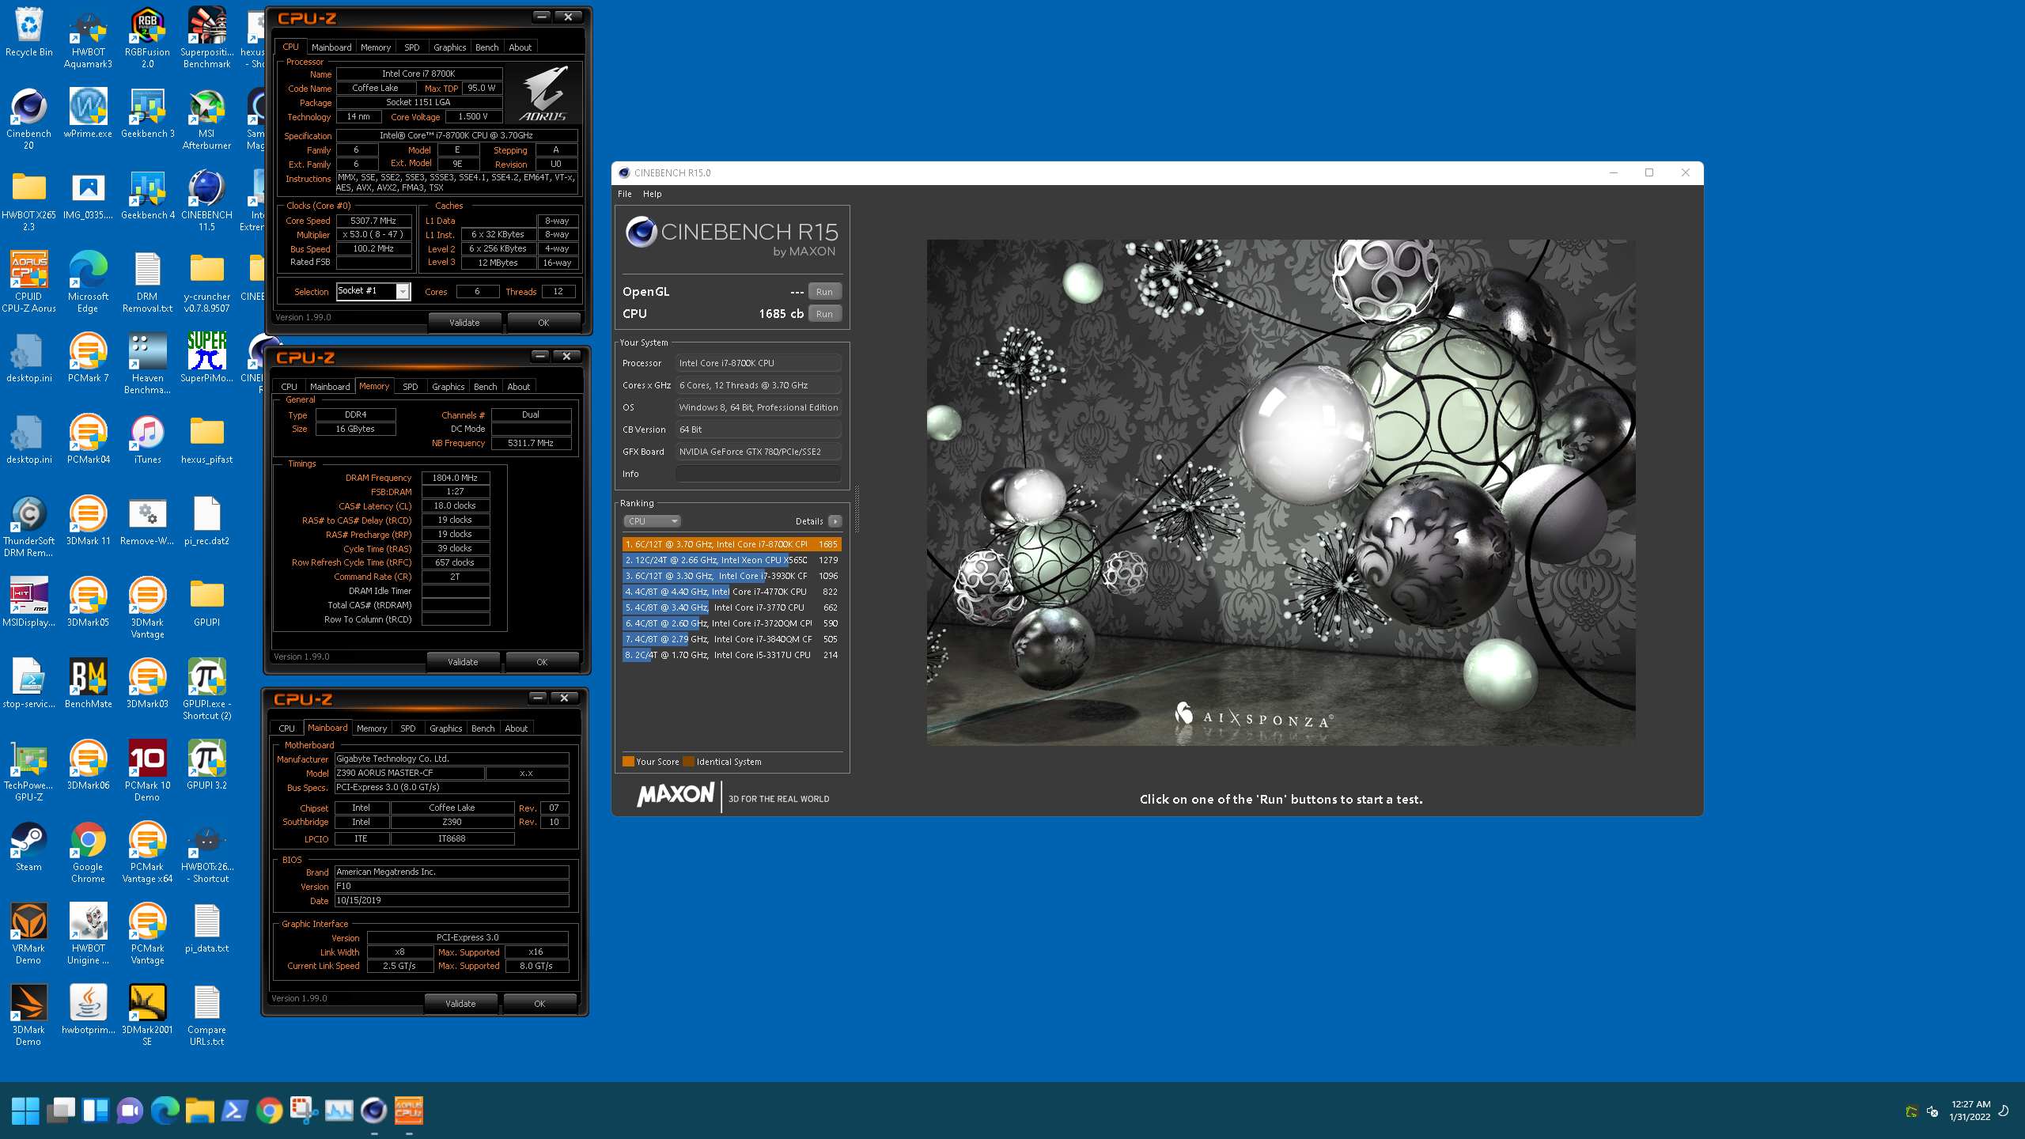Open Steam desktop icon
Screen dimensions: 2025x1139
tap(29, 846)
